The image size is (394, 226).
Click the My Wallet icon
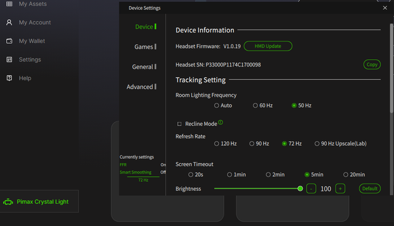click(x=9, y=41)
